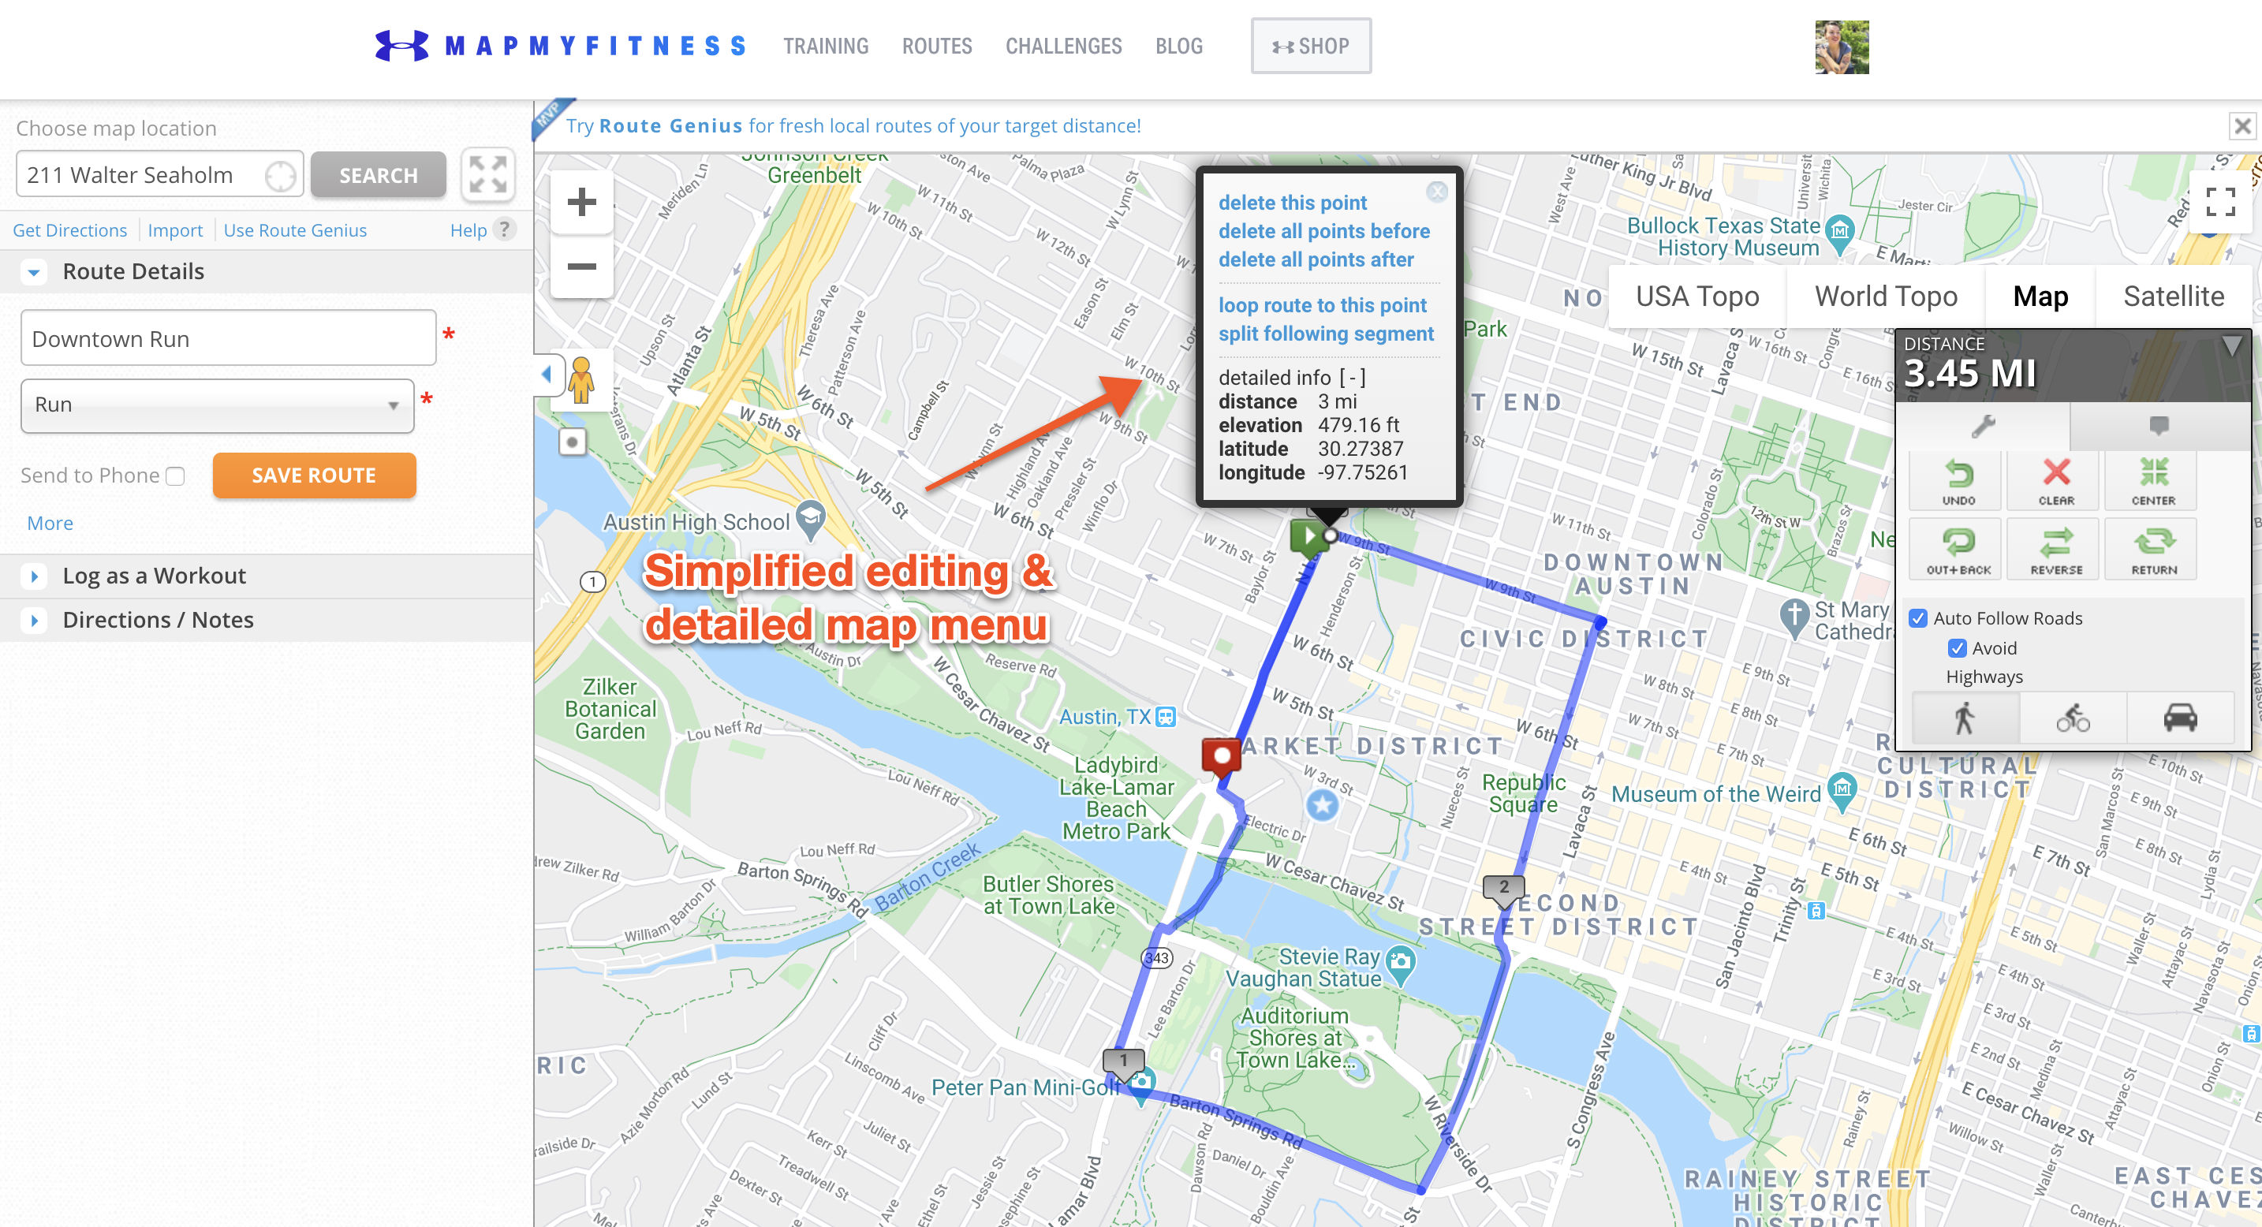2262x1227 pixels.
Task: Click the Downtown Run route name field
Action: tap(228, 339)
